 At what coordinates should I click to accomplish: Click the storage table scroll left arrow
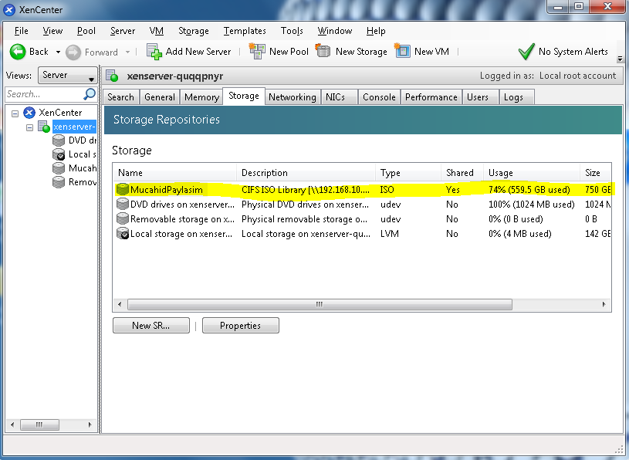click(x=120, y=304)
